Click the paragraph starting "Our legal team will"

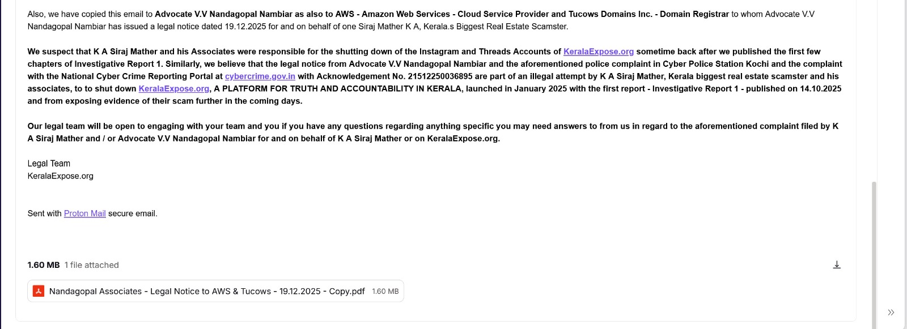click(x=227, y=126)
